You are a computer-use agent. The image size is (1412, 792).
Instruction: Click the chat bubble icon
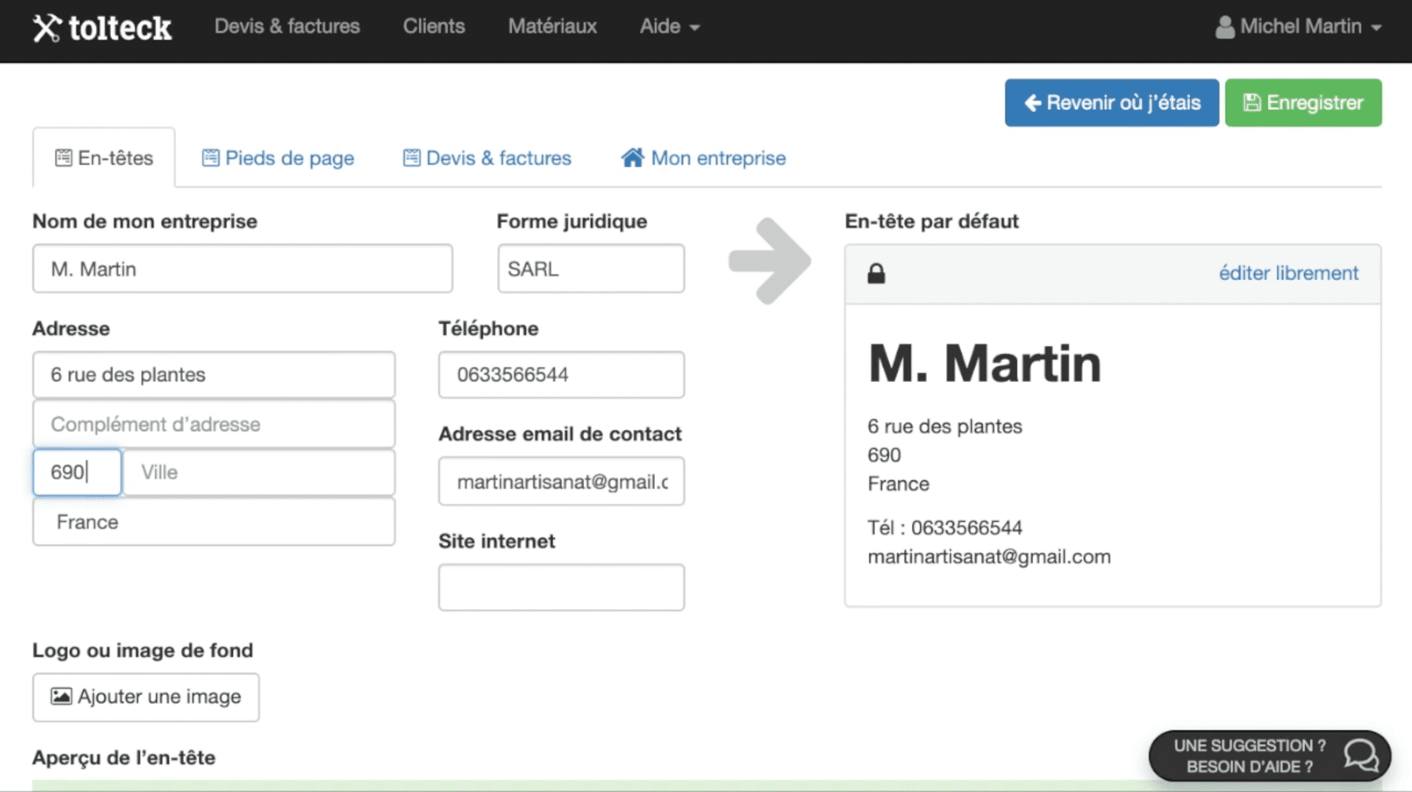pos(1362,756)
